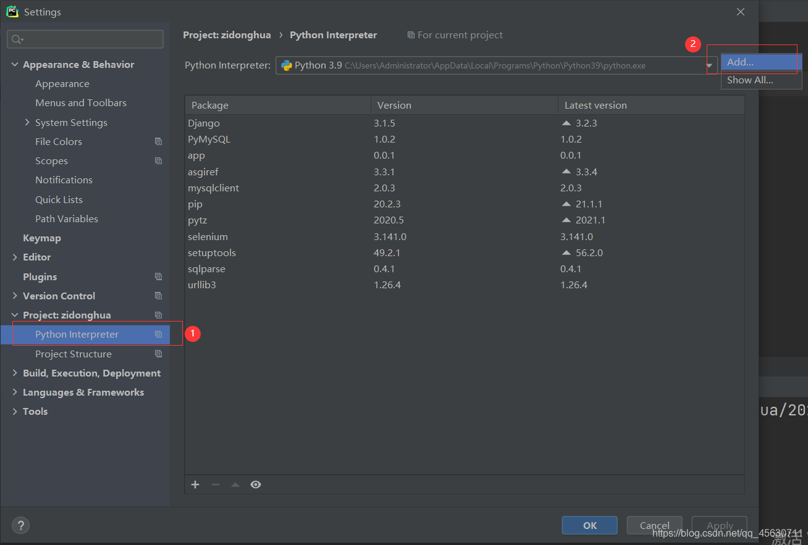Select the selenium package row
Viewport: 808px width, 545px height.
point(465,236)
